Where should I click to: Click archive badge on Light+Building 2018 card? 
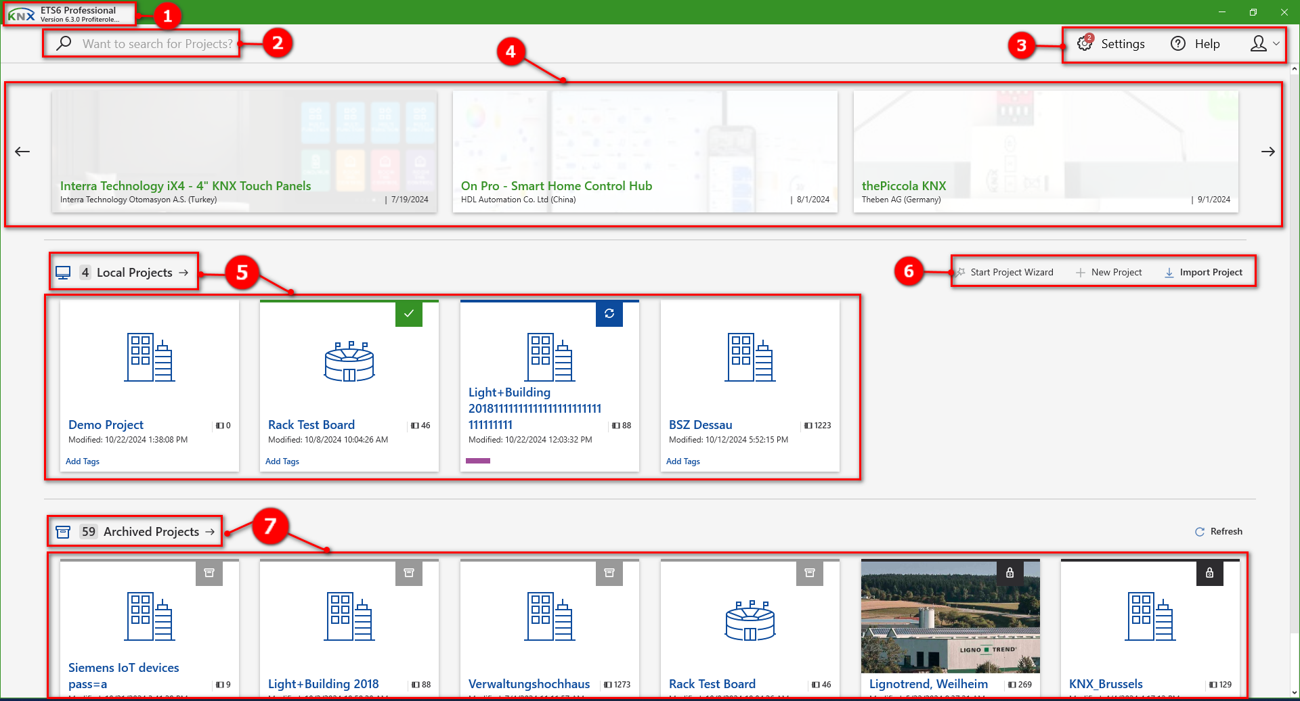point(409,573)
